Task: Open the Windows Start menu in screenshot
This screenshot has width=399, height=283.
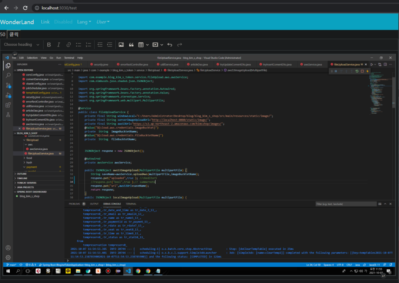Action: [x=8, y=271]
